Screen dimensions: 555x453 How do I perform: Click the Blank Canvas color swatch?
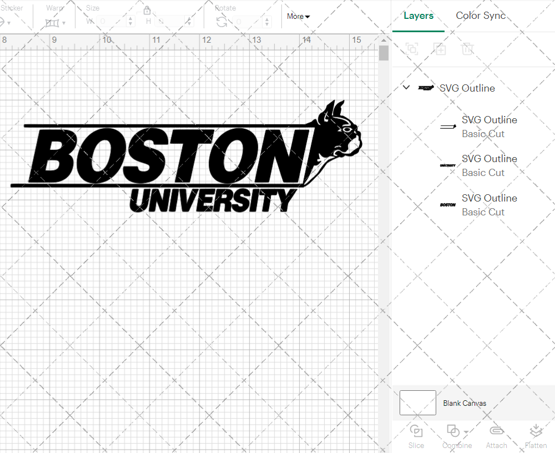click(417, 402)
